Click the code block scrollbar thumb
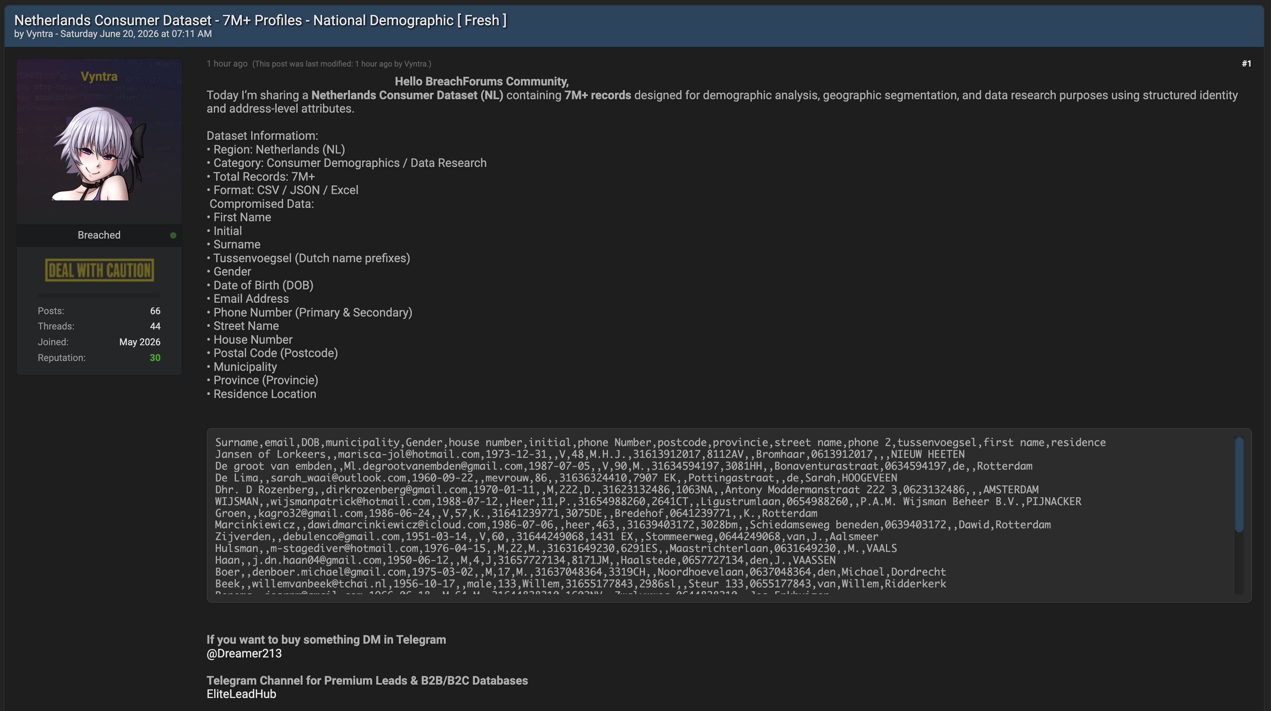 coord(1238,484)
